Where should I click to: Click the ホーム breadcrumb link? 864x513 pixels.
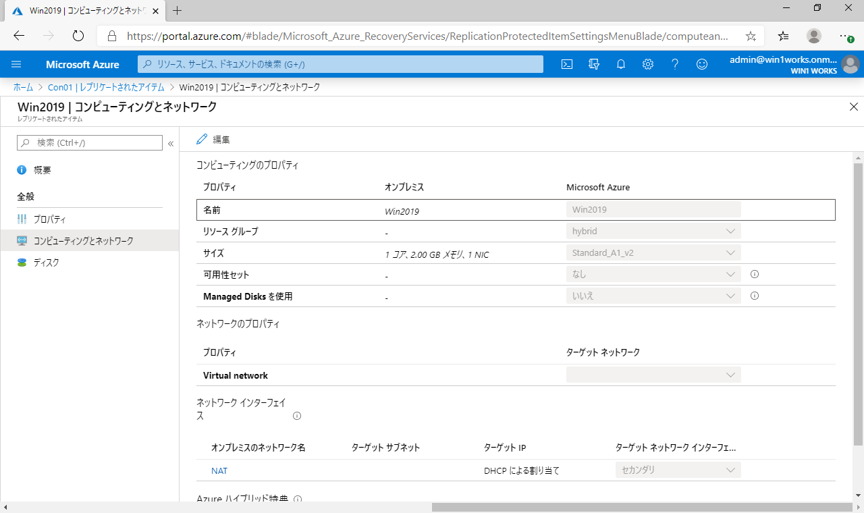coord(23,87)
